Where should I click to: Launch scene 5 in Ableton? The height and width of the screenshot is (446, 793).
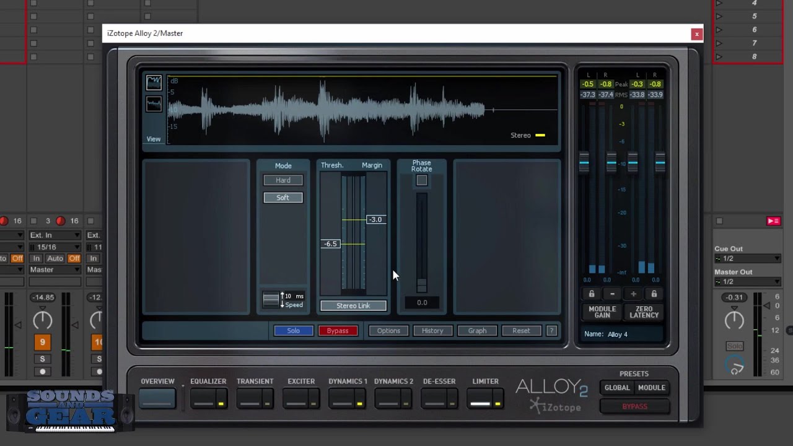coord(719,16)
